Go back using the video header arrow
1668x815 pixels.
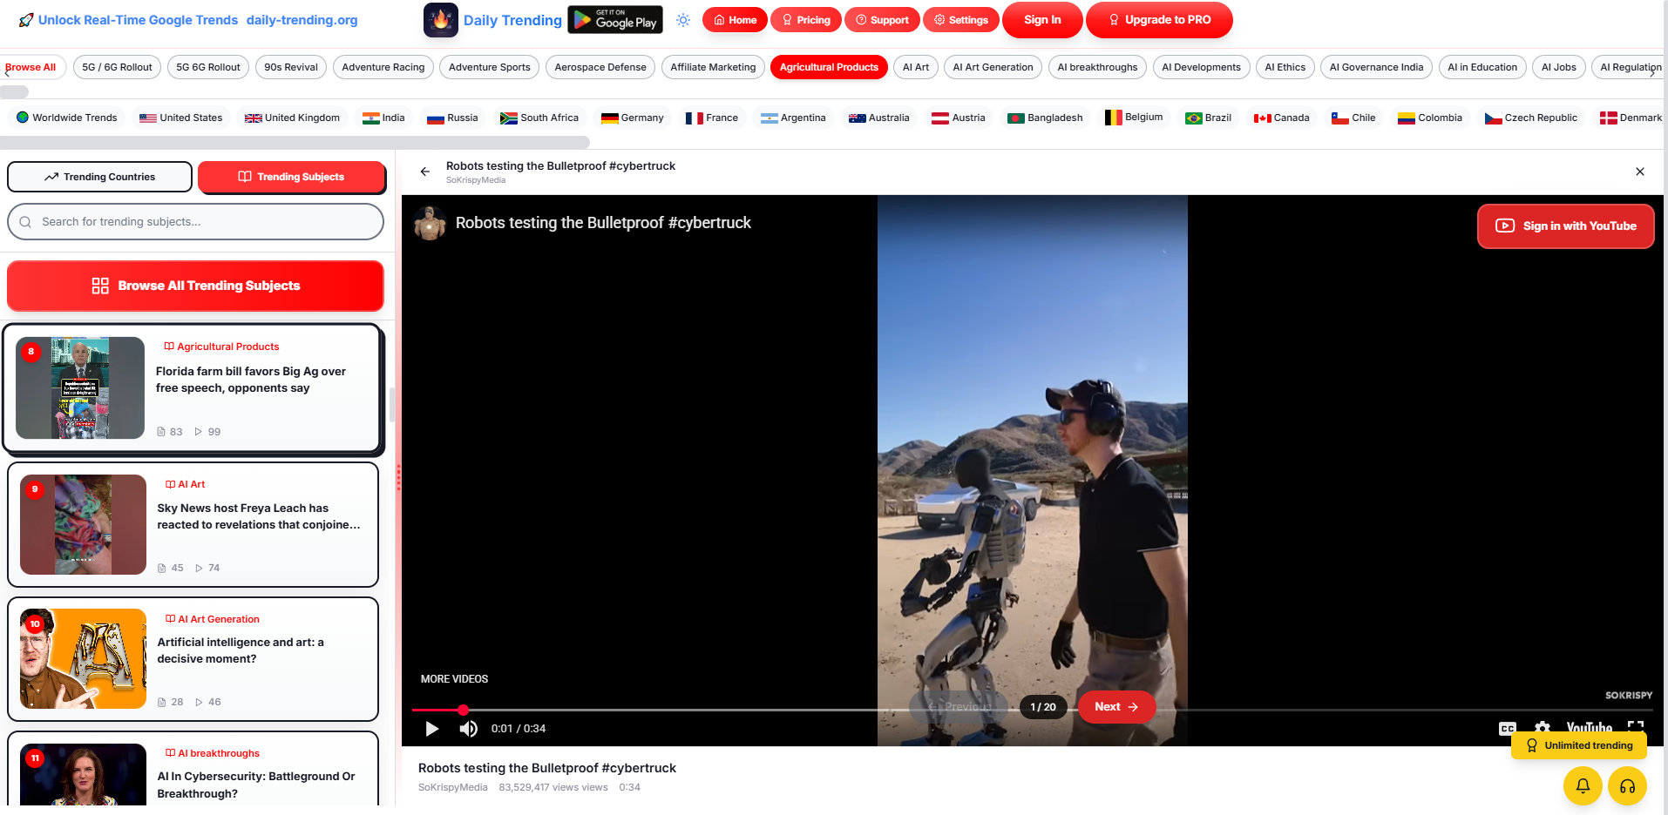pyautogui.click(x=425, y=172)
